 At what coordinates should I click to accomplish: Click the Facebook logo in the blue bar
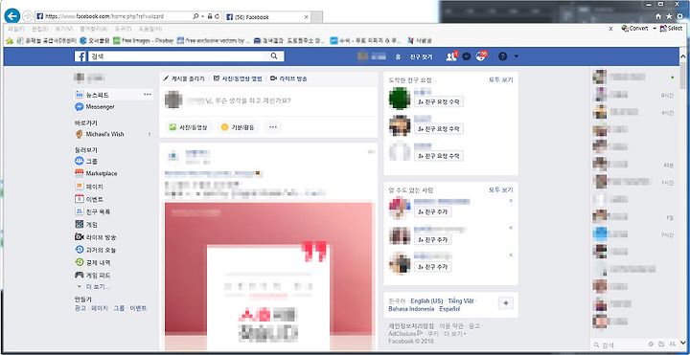coord(80,56)
